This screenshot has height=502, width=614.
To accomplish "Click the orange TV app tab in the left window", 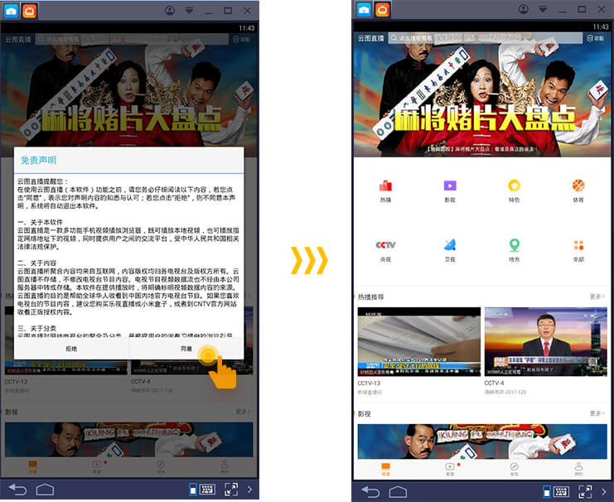I will point(30,11).
